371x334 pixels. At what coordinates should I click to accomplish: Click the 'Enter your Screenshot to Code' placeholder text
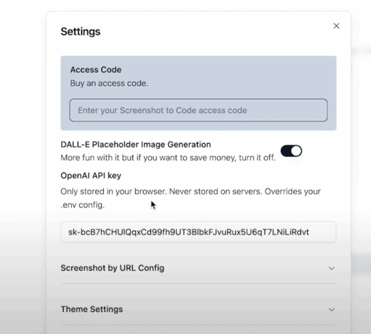point(162,110)
